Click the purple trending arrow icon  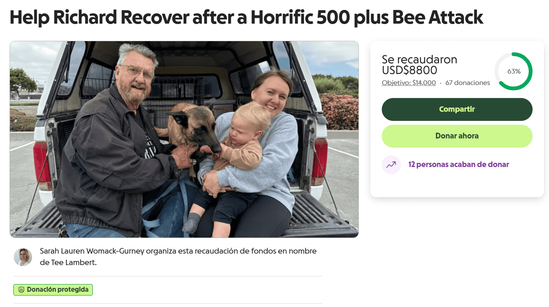[x=391, y=165]
